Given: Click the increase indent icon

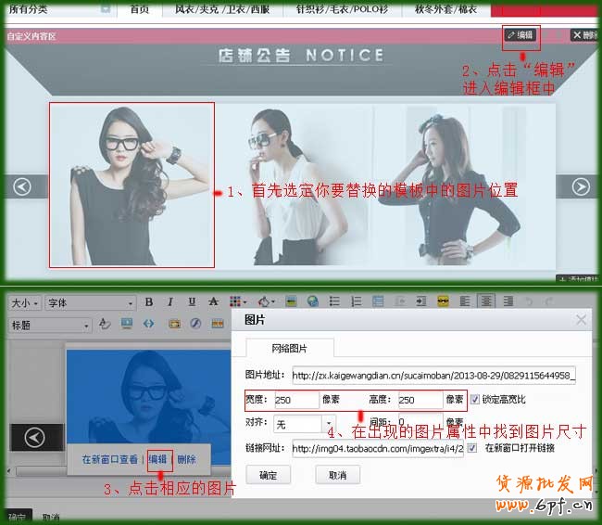Looking at the screenshot, I should (421, 301).
